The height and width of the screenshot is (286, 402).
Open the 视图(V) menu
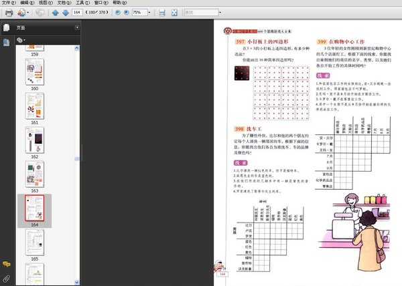click(43, 3)
